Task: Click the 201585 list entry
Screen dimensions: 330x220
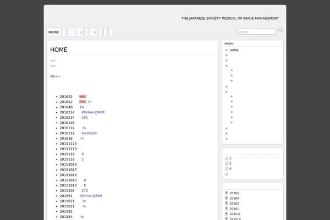Action: pyautogui.click(x=66, y=211)
